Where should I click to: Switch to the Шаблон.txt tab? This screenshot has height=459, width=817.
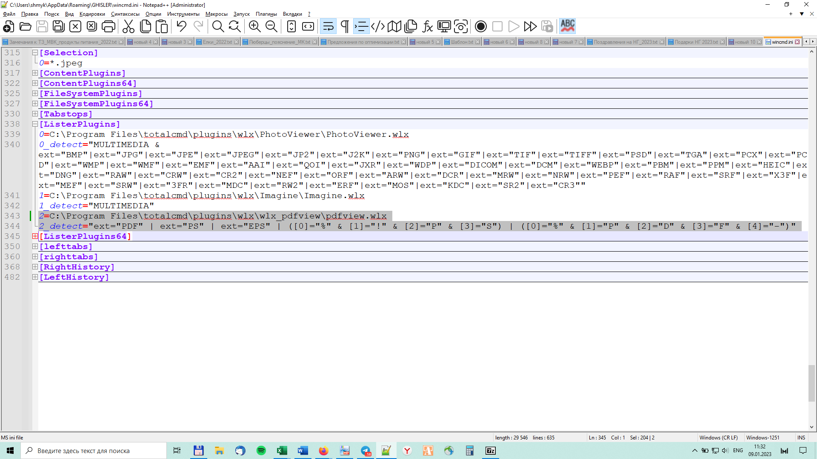pyautogui.click(x=462, y=42)
